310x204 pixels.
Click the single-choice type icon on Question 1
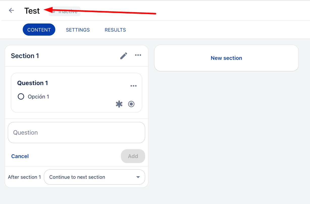pos(131,104)
